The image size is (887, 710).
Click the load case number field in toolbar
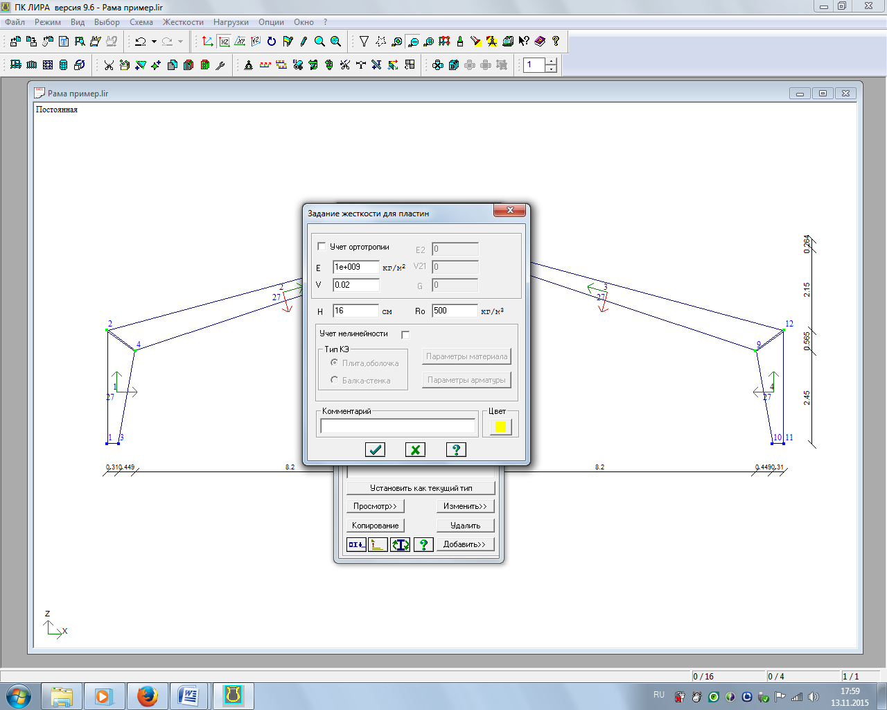pos(535,65)
